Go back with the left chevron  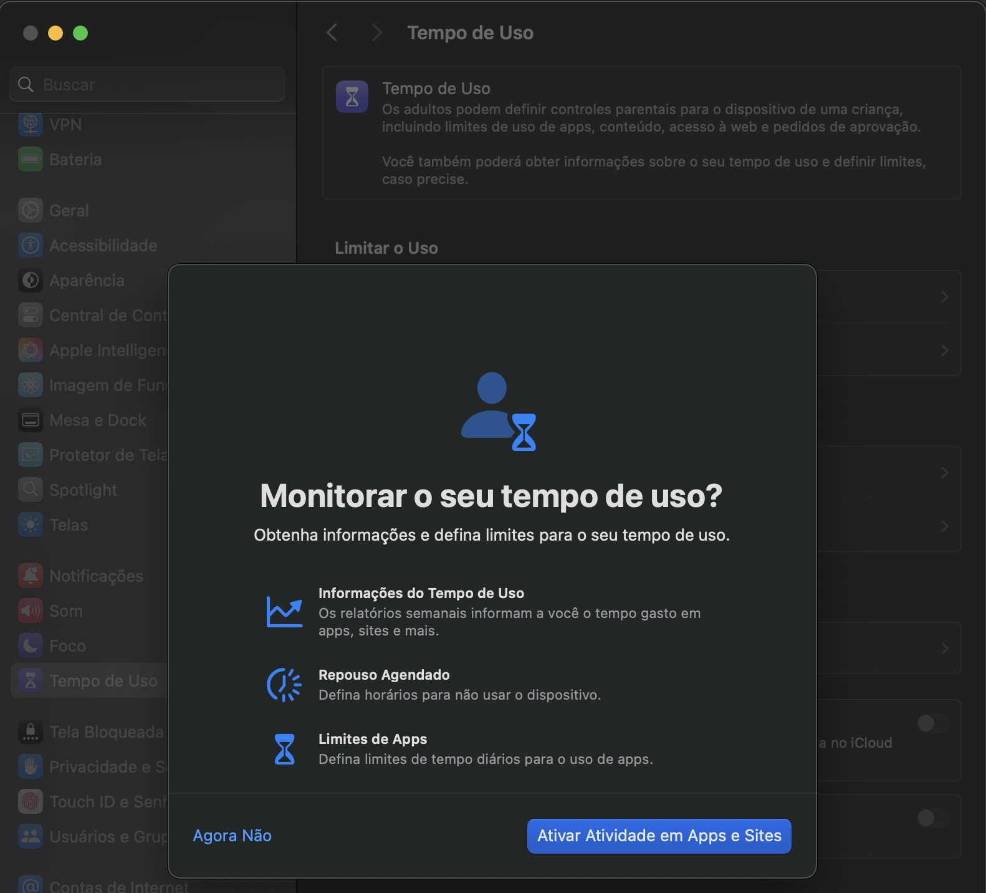point(332,32)
